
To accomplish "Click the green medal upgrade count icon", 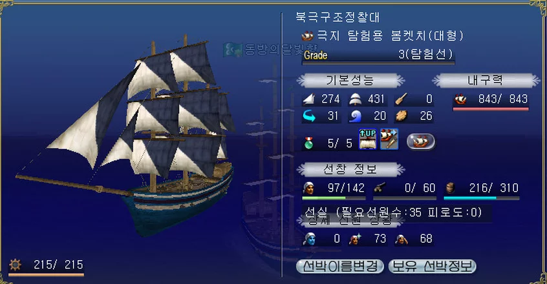I will click(x=308, y=143).
